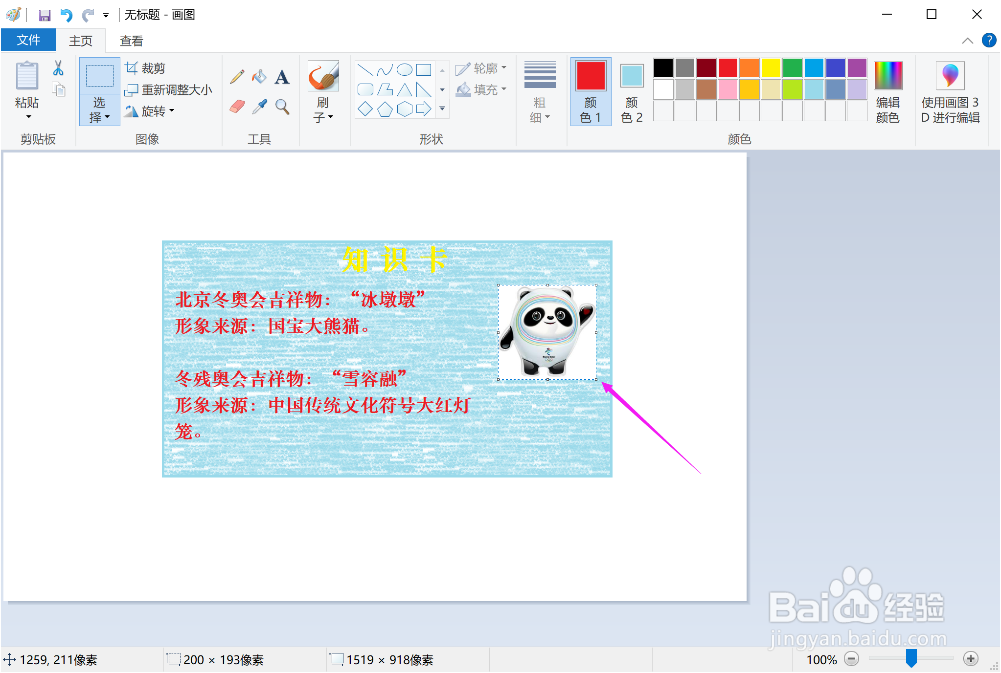Pick the purple color swatch

coord(857,68)
